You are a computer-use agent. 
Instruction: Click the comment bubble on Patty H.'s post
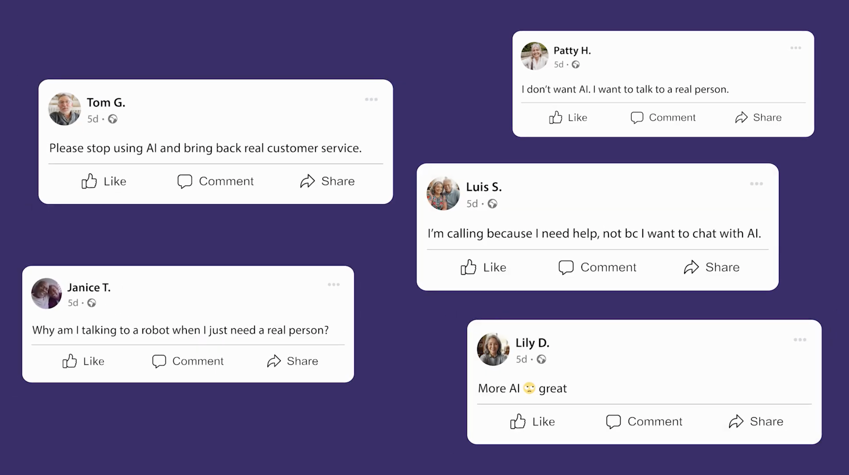(637, 118)
